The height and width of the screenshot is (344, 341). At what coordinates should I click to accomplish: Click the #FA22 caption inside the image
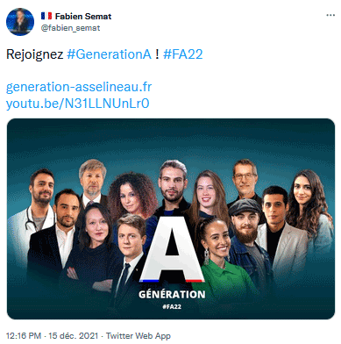tap(172, 306)
